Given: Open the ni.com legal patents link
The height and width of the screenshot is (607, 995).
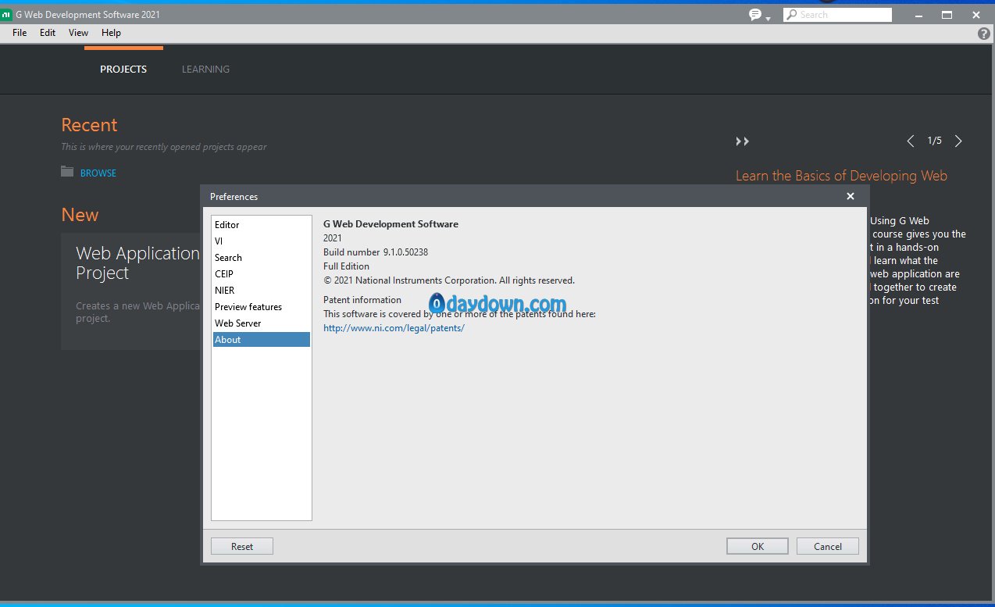Looking at the screenshot, I should click(x=394, y=328).
